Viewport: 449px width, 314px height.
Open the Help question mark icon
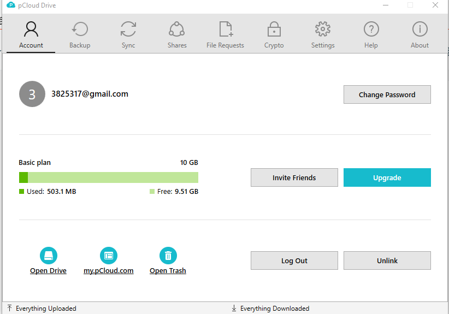point(371,29)
